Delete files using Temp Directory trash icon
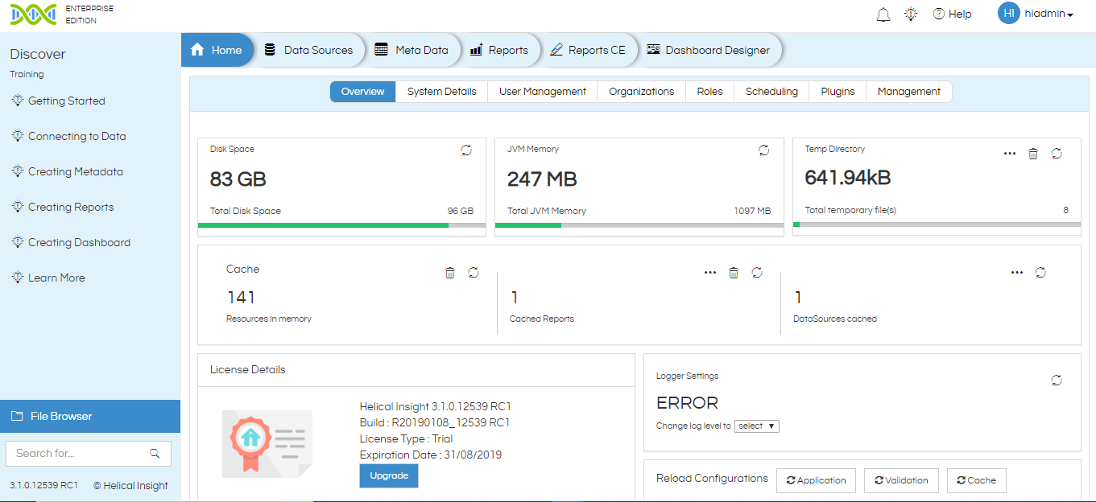The height and width of the screenshot is (502, 1096). [x=1033, y=153]
